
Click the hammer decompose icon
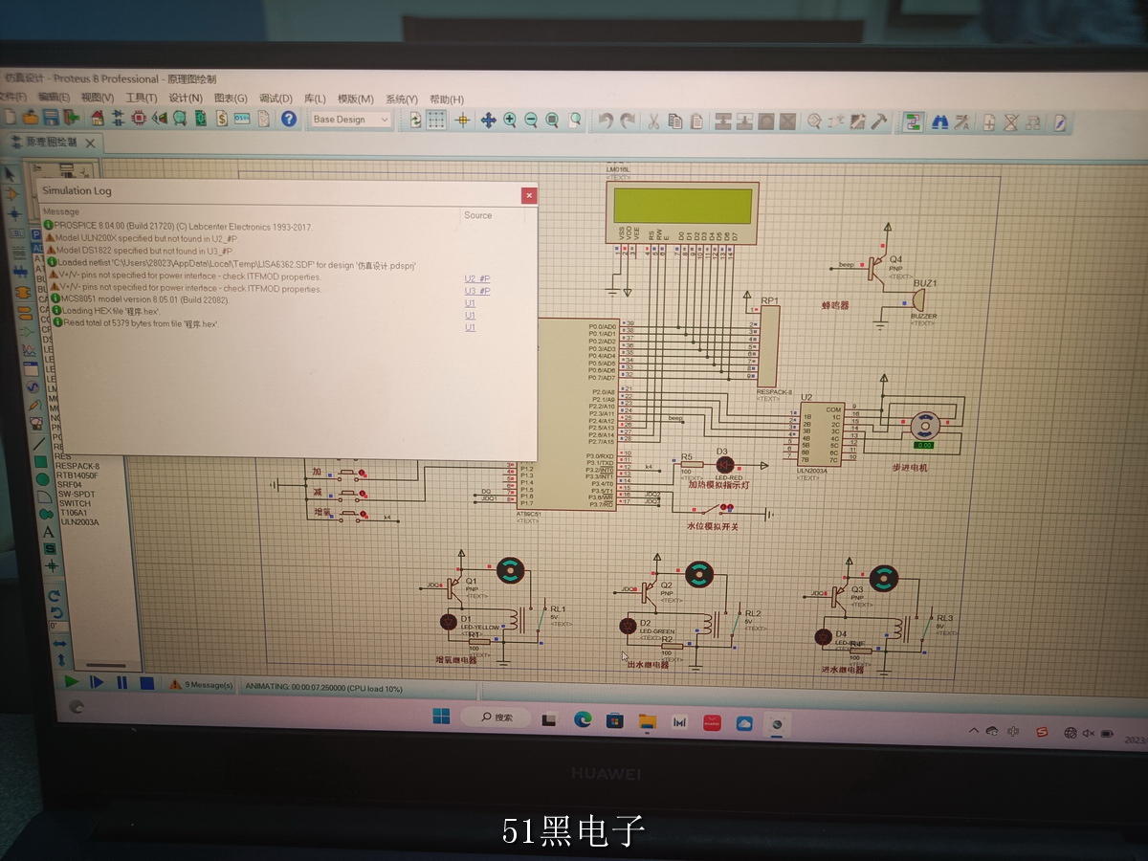click(x=878, y=121)
